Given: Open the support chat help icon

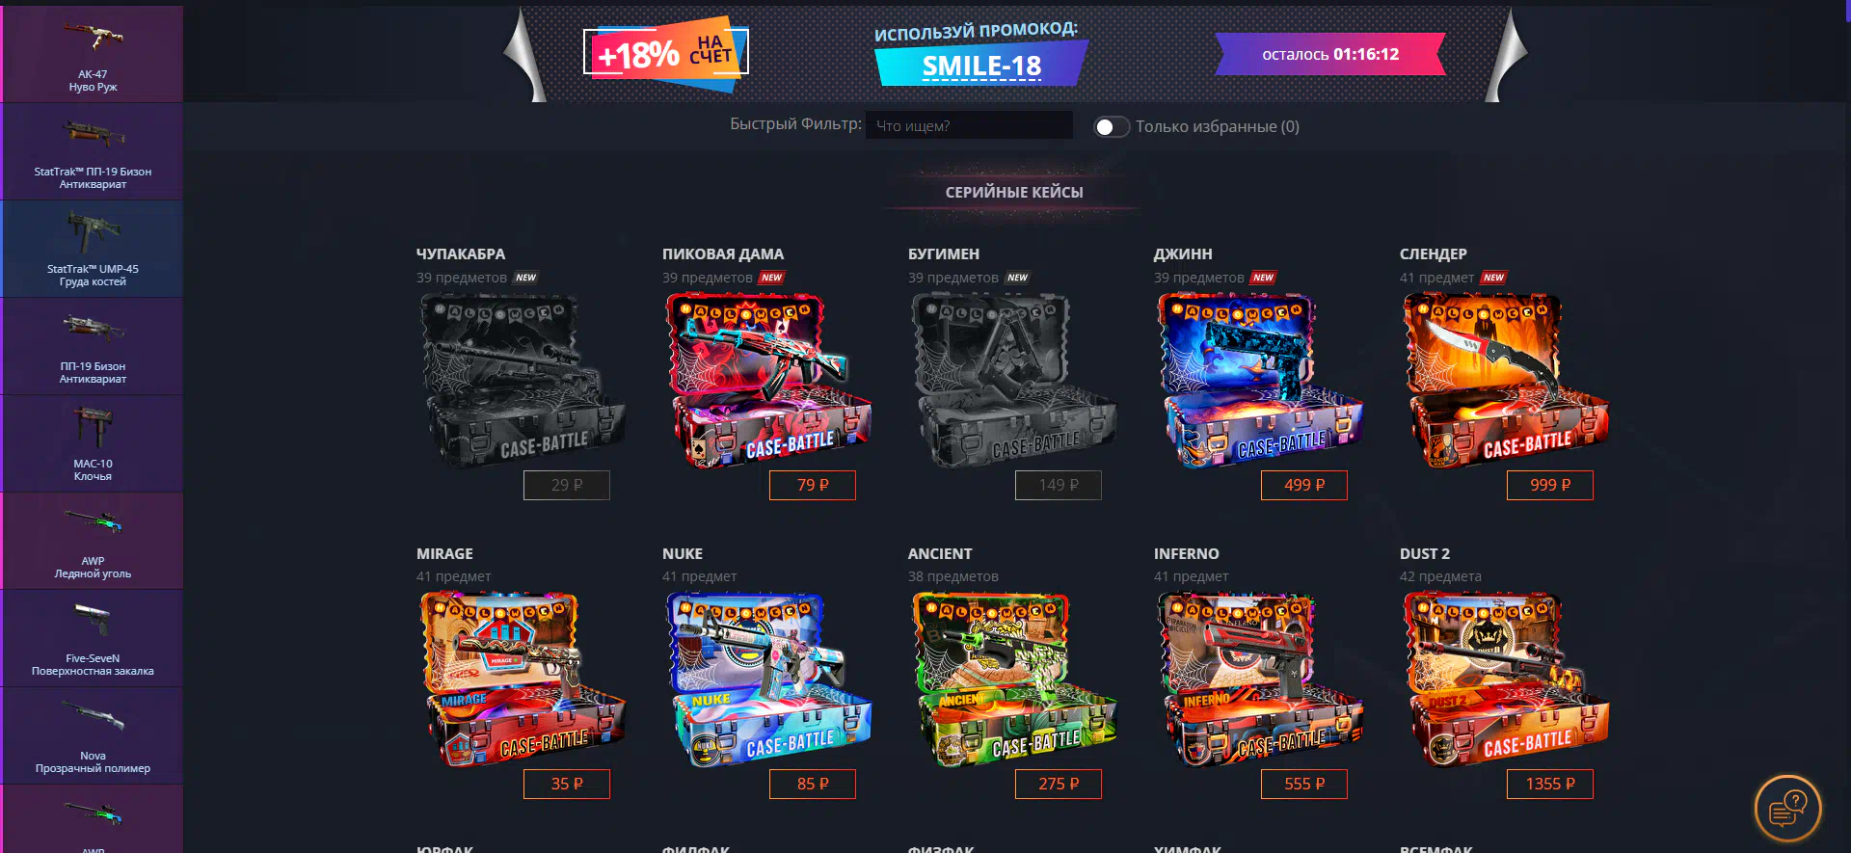Looking at the screenshot, I should pos(1787,809).
